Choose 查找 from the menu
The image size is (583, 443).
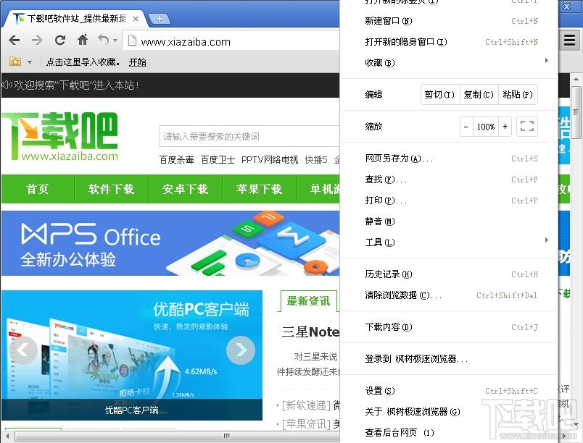pyautogui.click(x=449, y=180)
